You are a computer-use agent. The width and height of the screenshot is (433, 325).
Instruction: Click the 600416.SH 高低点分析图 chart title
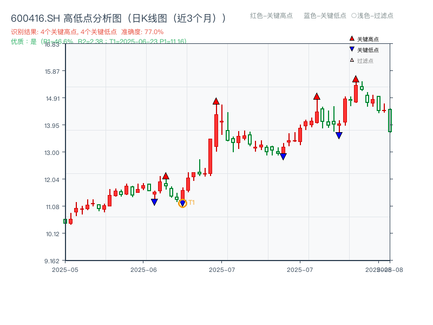[x=116, y=17]
